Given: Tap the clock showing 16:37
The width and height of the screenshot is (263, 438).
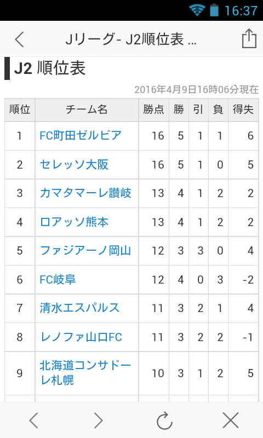Looking at the screenshot, I should 241,11.
